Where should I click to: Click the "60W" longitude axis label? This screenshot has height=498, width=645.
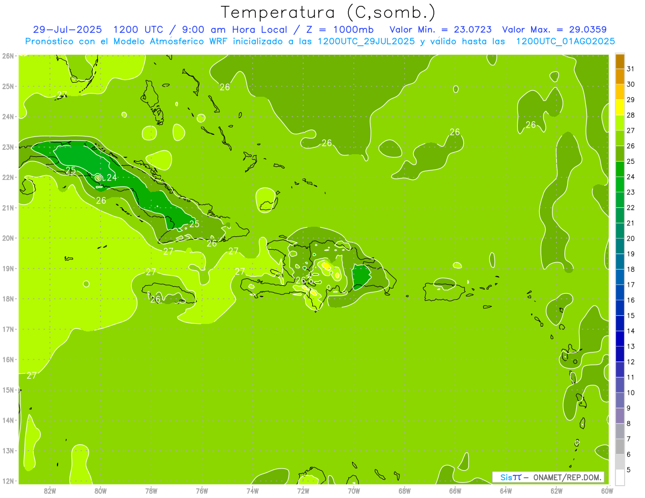[607, 490]
